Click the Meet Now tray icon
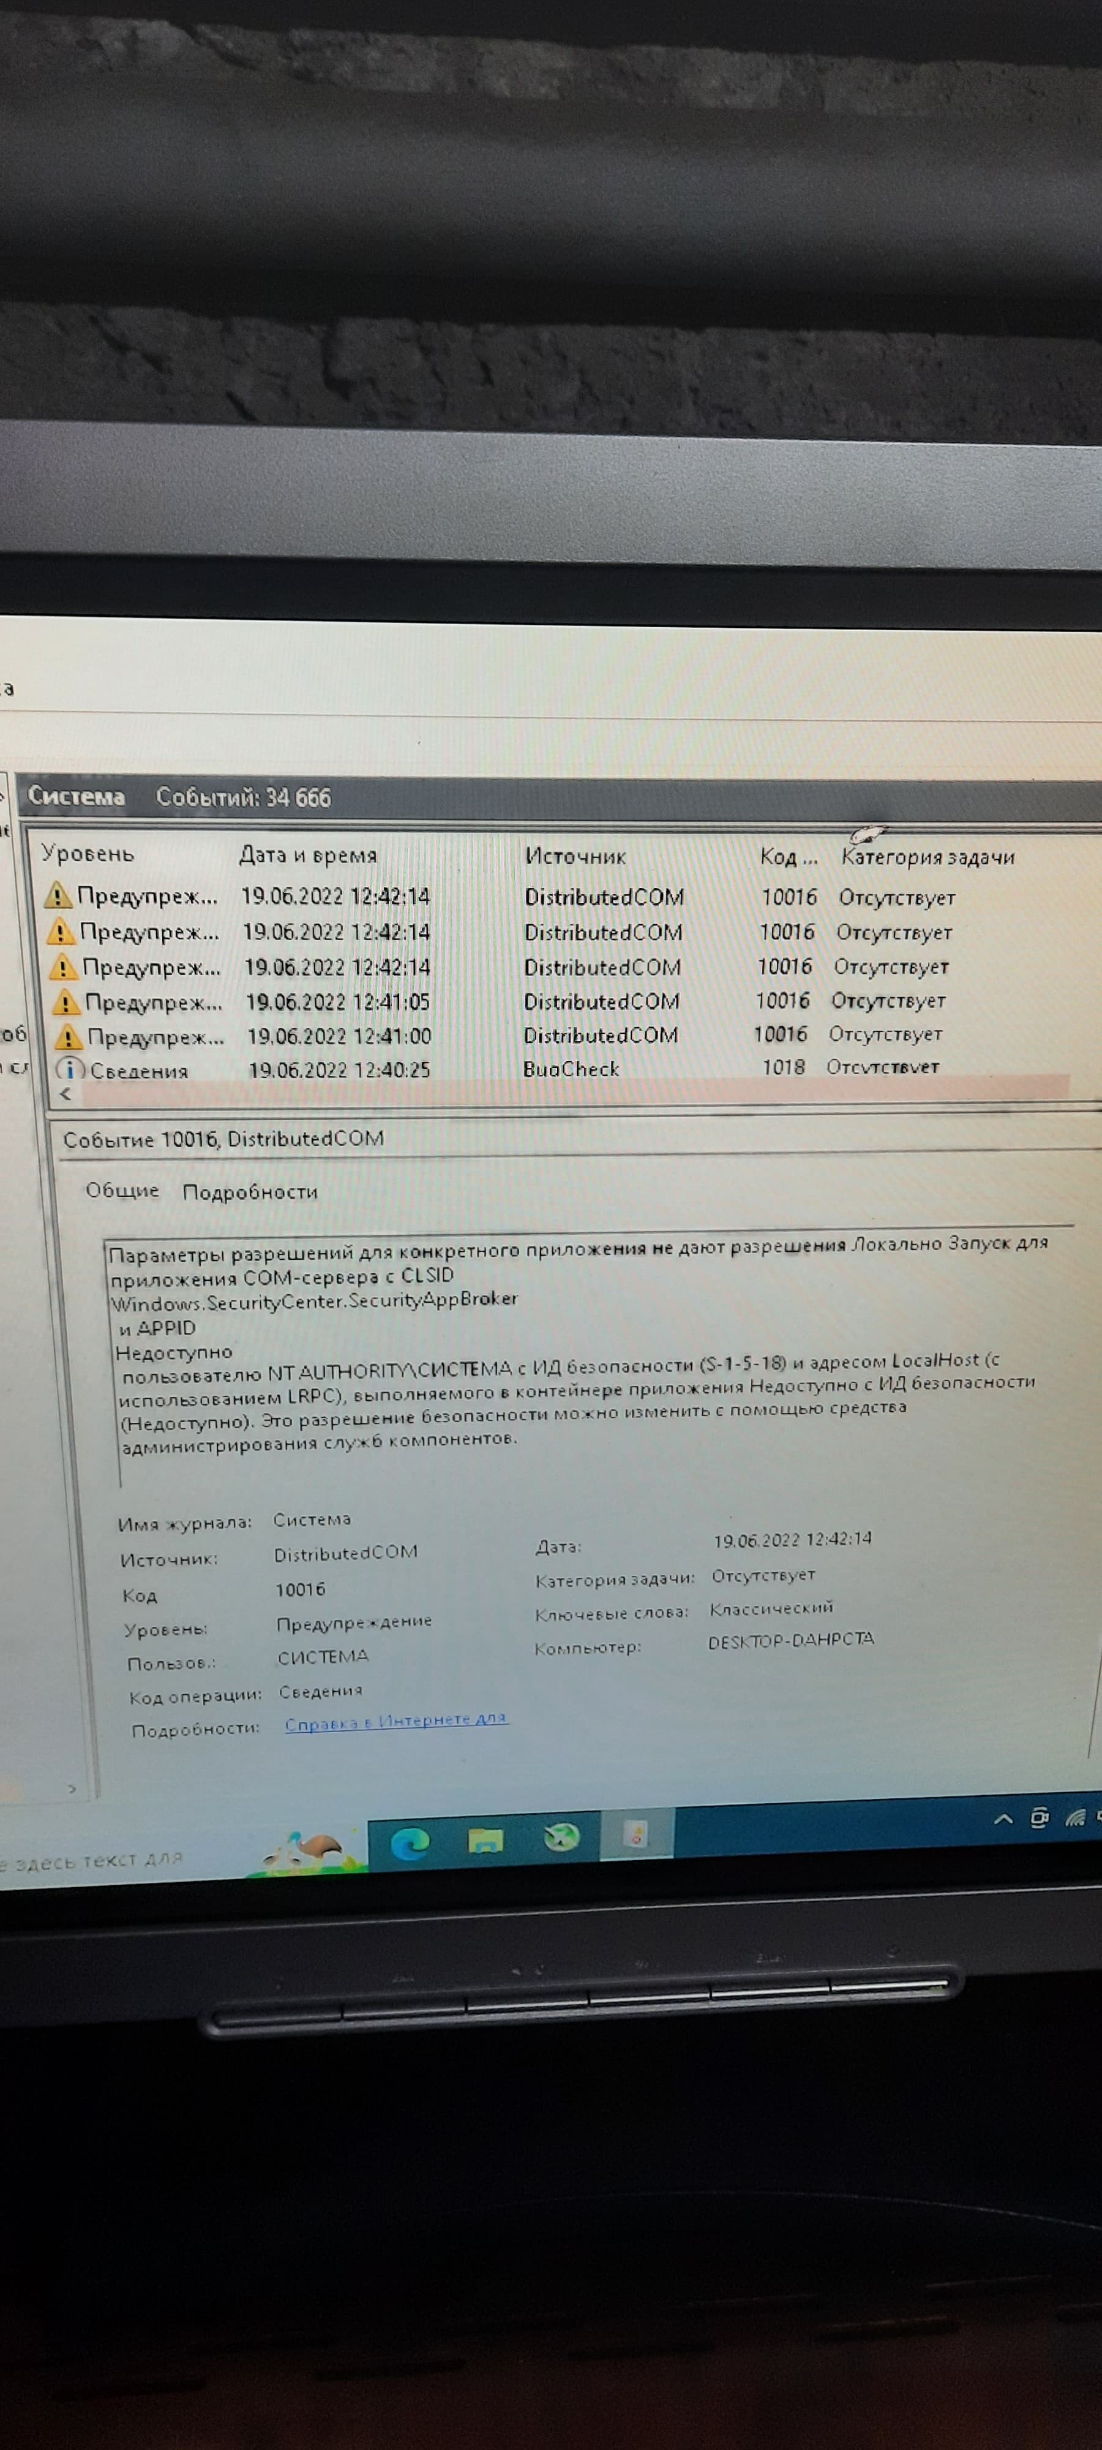 click(x=1039, y=1819)
